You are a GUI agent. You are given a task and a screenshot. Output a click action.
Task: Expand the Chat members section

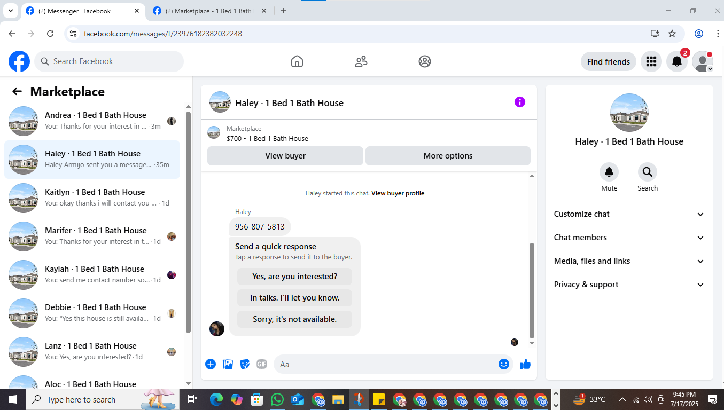coord(629,238)
